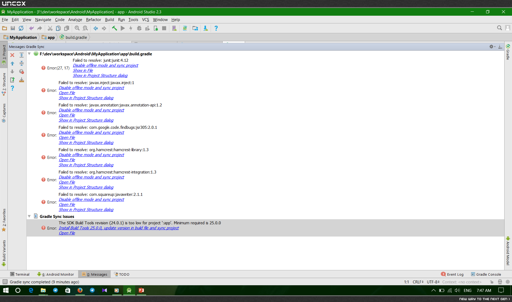Click the Debug app bug icon
This screenshot has width=512, height=302.
pos(139,28)
